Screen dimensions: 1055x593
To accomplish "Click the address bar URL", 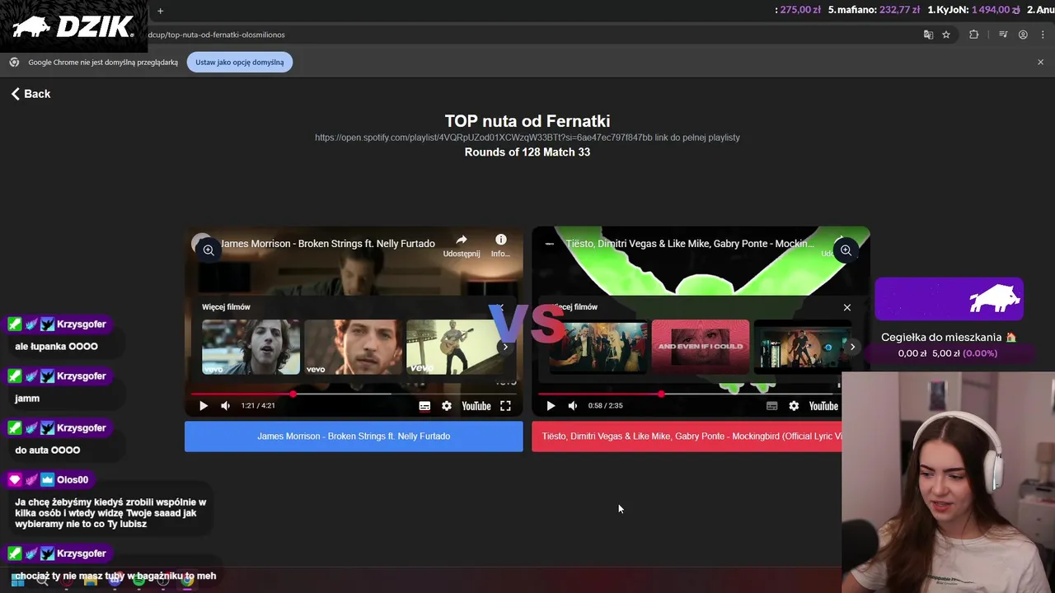I will click(x=217, y=35).
